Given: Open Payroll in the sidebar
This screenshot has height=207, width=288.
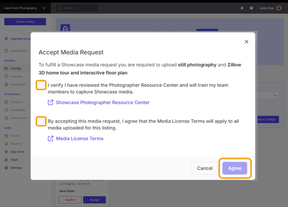Looking at the screenshot, I should click(15, 136).
